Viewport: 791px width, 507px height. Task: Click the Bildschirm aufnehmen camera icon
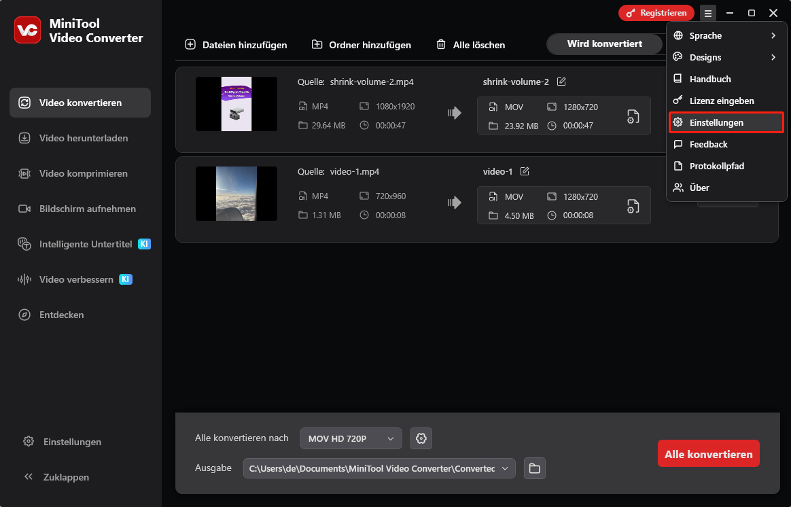point(24,209)
